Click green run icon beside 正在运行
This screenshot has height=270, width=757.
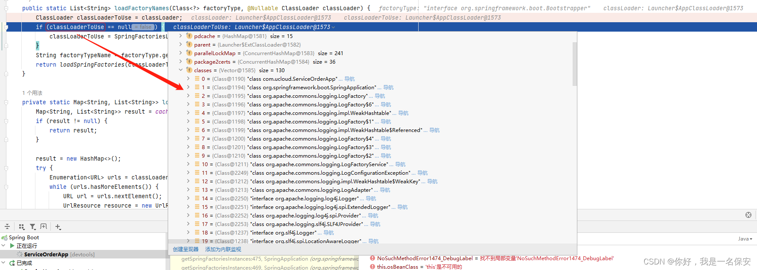pos(12,246)
